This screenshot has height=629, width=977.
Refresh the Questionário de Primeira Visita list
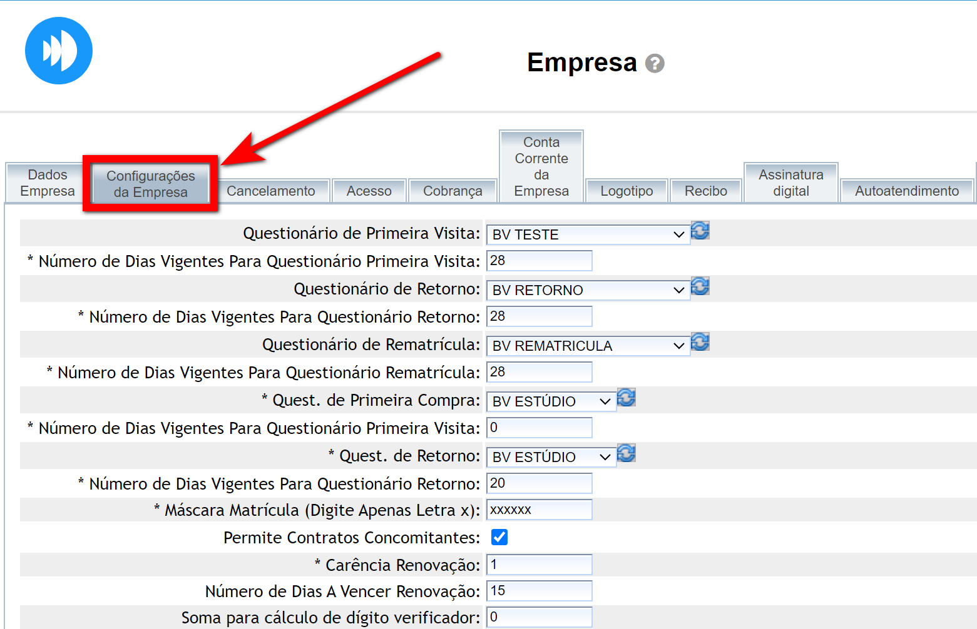(700, 231)
